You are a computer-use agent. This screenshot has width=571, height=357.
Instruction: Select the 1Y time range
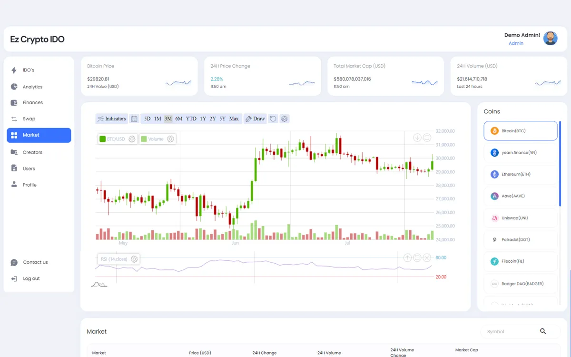(x=203, y=119)
